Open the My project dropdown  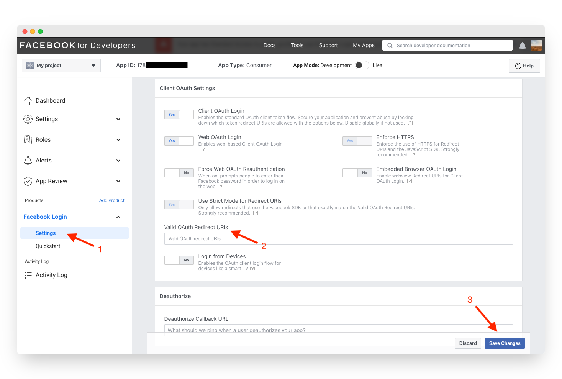pos(61,66)
